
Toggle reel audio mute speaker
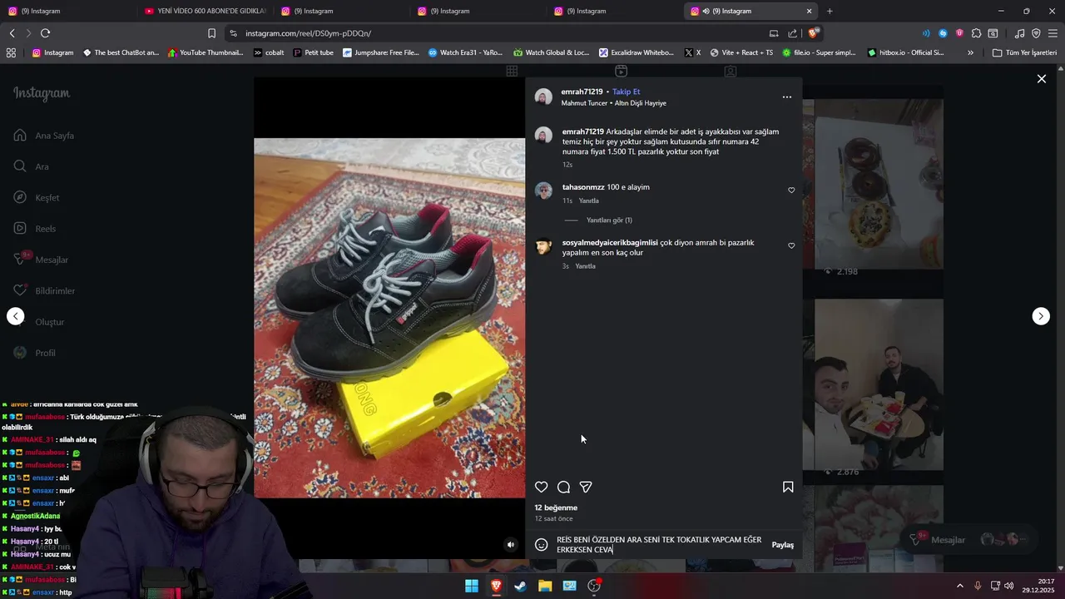[511, 545]
